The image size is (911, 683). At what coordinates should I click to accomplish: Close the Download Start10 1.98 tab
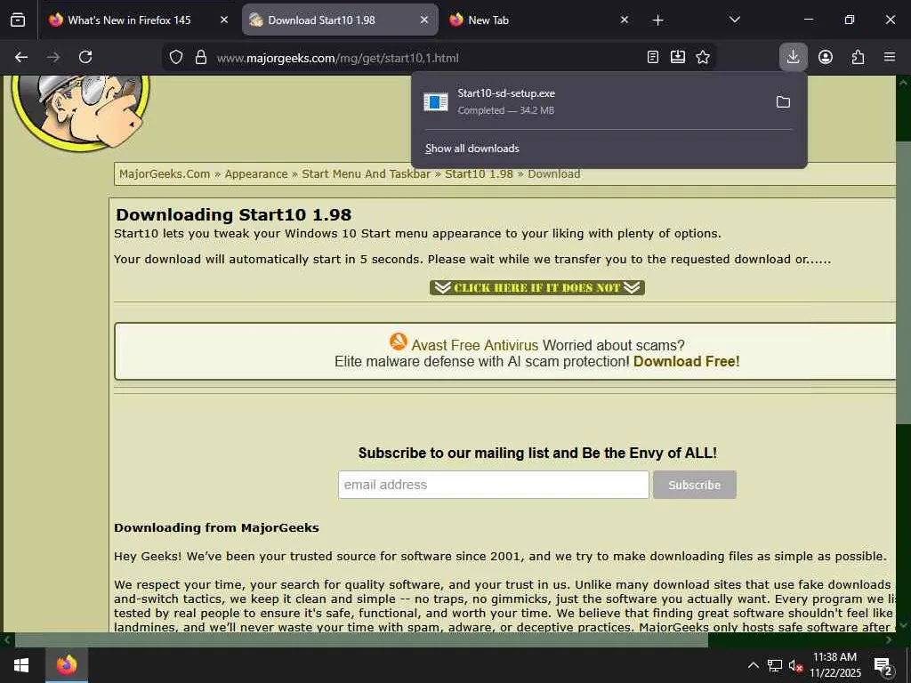[424, 20]
